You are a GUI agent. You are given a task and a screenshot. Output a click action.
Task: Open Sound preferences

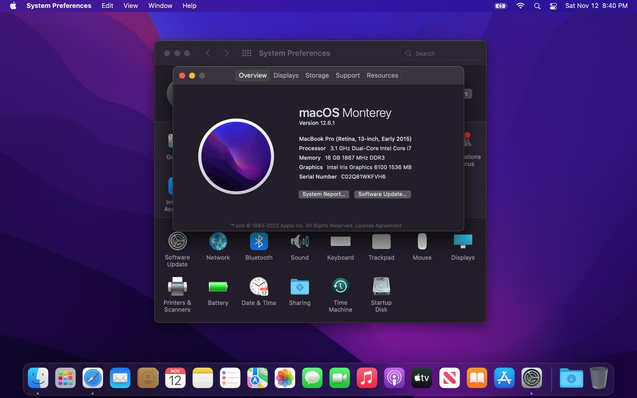click(299, 246)
